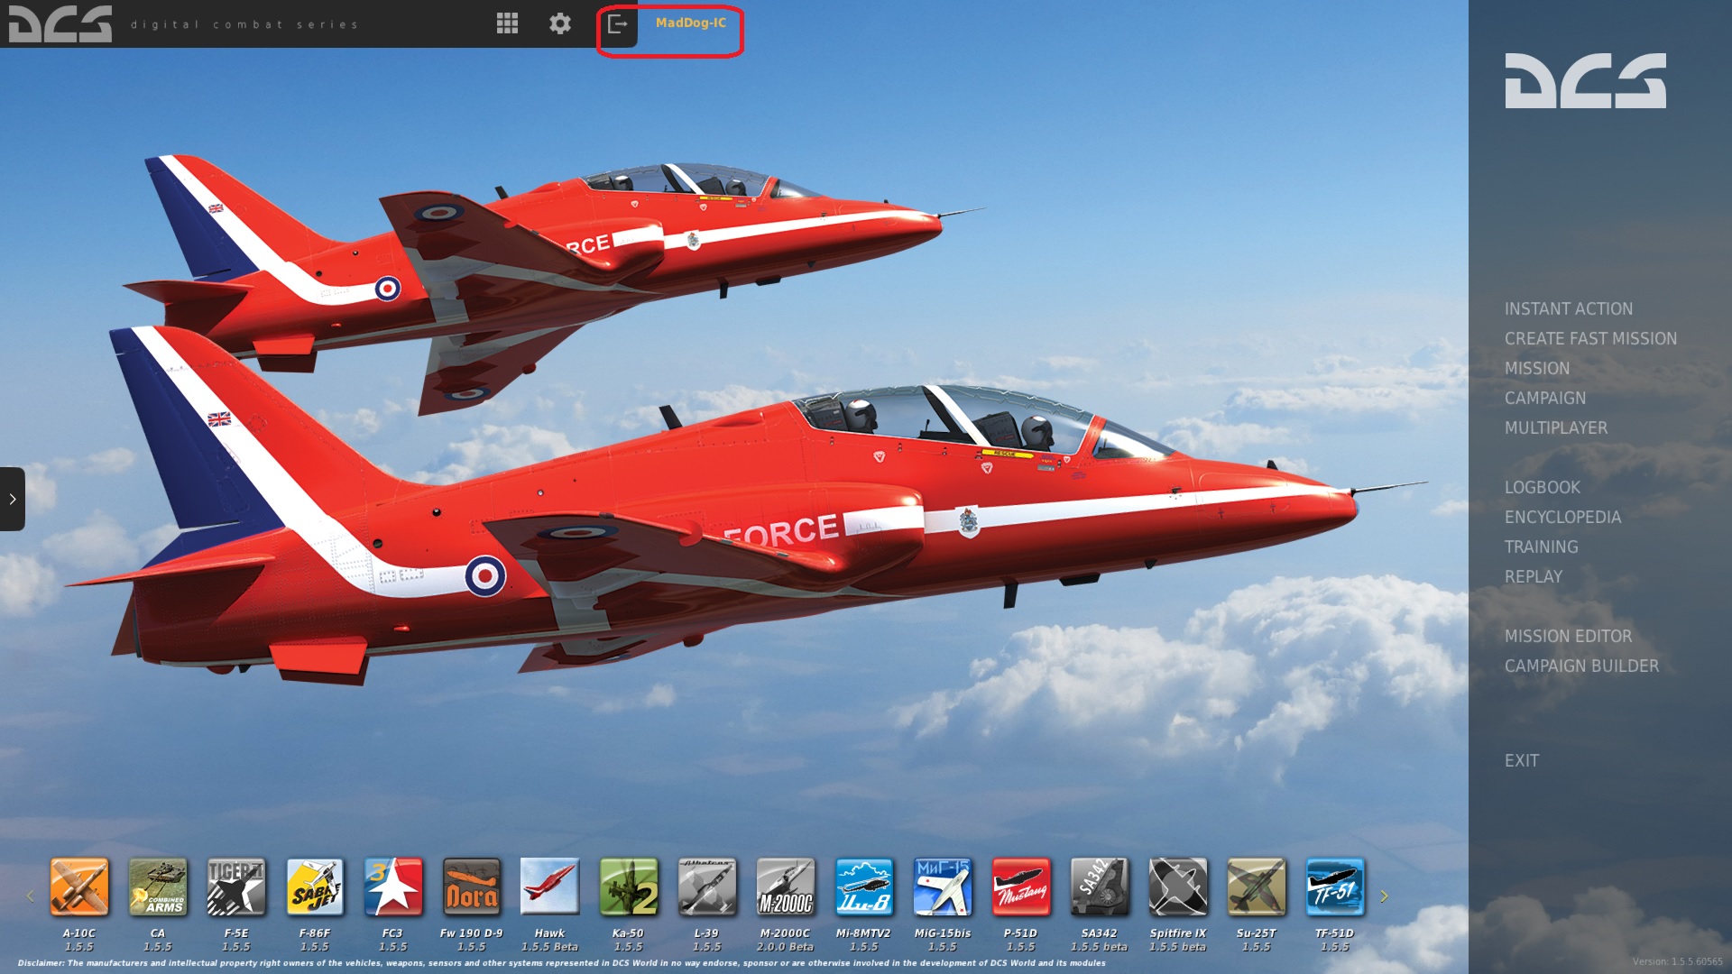Select the Fw 190 D-9 Dora icon
The width and height of the screenshot is (1732, 974).
(x=472, y=887)
